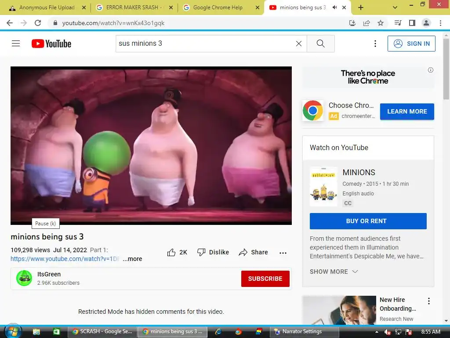Viewport: 450px width, 338px height.
Task: Click the install app icon in address bar
Action: click(352, 23)
